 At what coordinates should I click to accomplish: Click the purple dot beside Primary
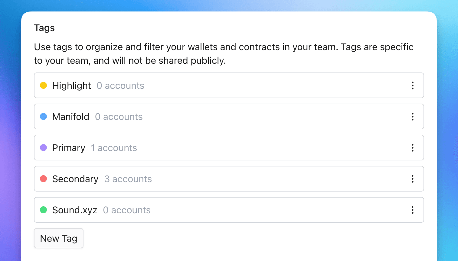tap(44, 148)
